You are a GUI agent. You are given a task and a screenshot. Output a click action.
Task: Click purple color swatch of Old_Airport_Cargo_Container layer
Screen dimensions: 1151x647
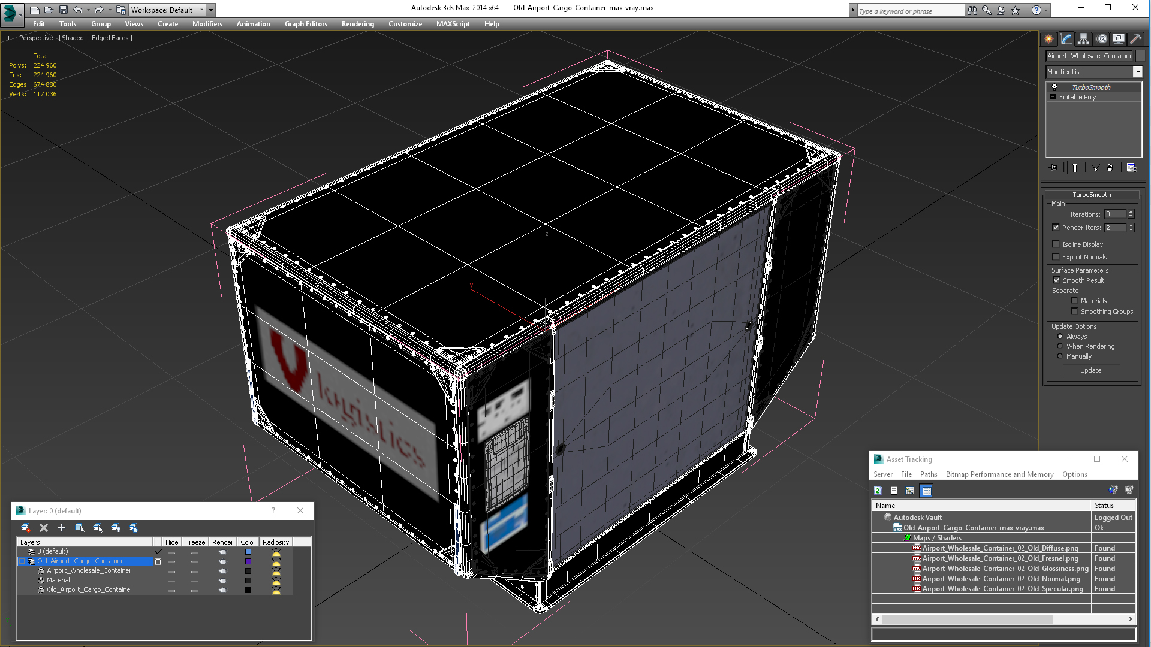click(248, 561)
